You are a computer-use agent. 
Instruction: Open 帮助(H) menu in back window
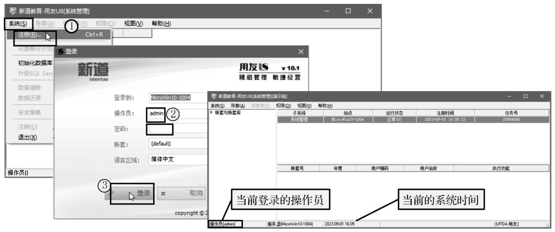pos(161,24)
